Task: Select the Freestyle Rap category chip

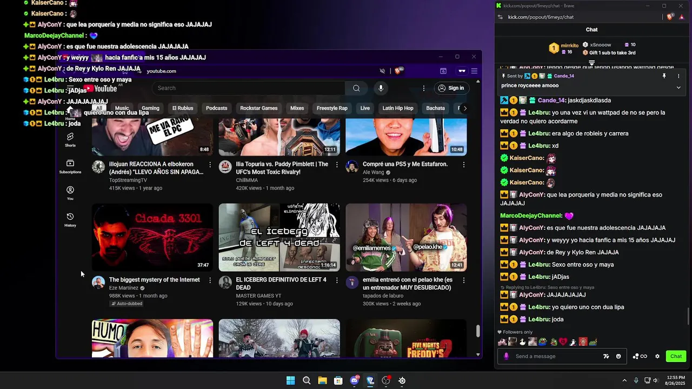Action: [x=332, y=108]
